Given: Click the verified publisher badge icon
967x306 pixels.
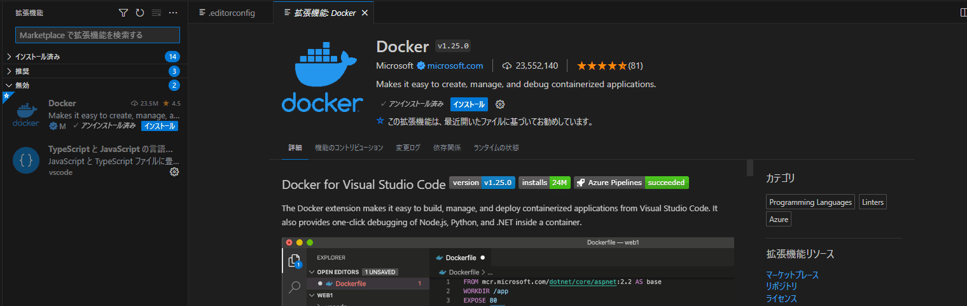Looking at the screenshot, I should point(421,66).
